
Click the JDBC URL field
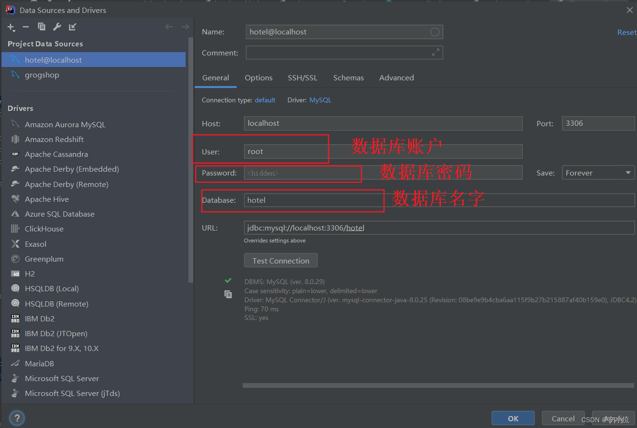439,228
